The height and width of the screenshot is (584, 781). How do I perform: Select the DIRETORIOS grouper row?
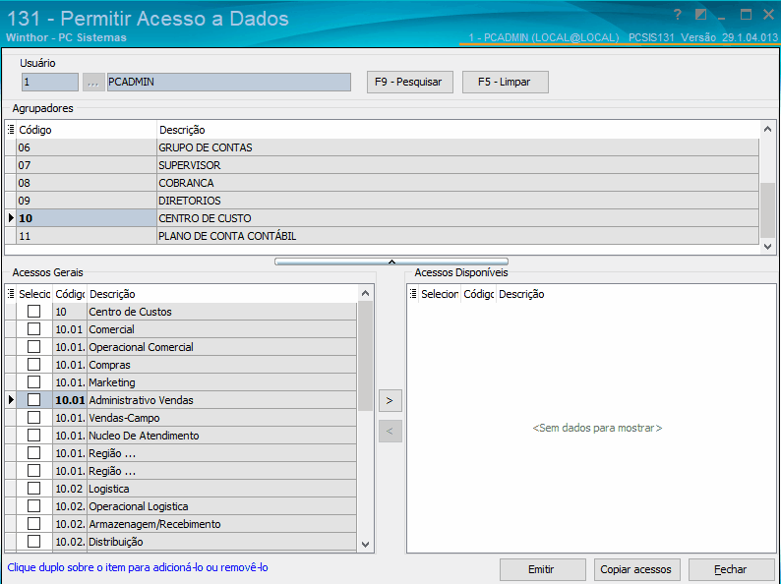(382, 201)
